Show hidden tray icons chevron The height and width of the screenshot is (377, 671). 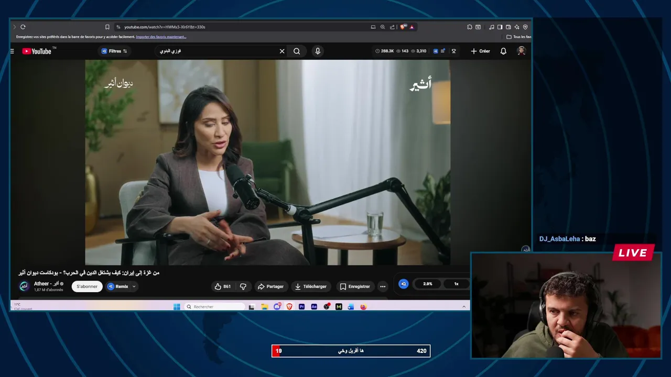click(464, 307)
